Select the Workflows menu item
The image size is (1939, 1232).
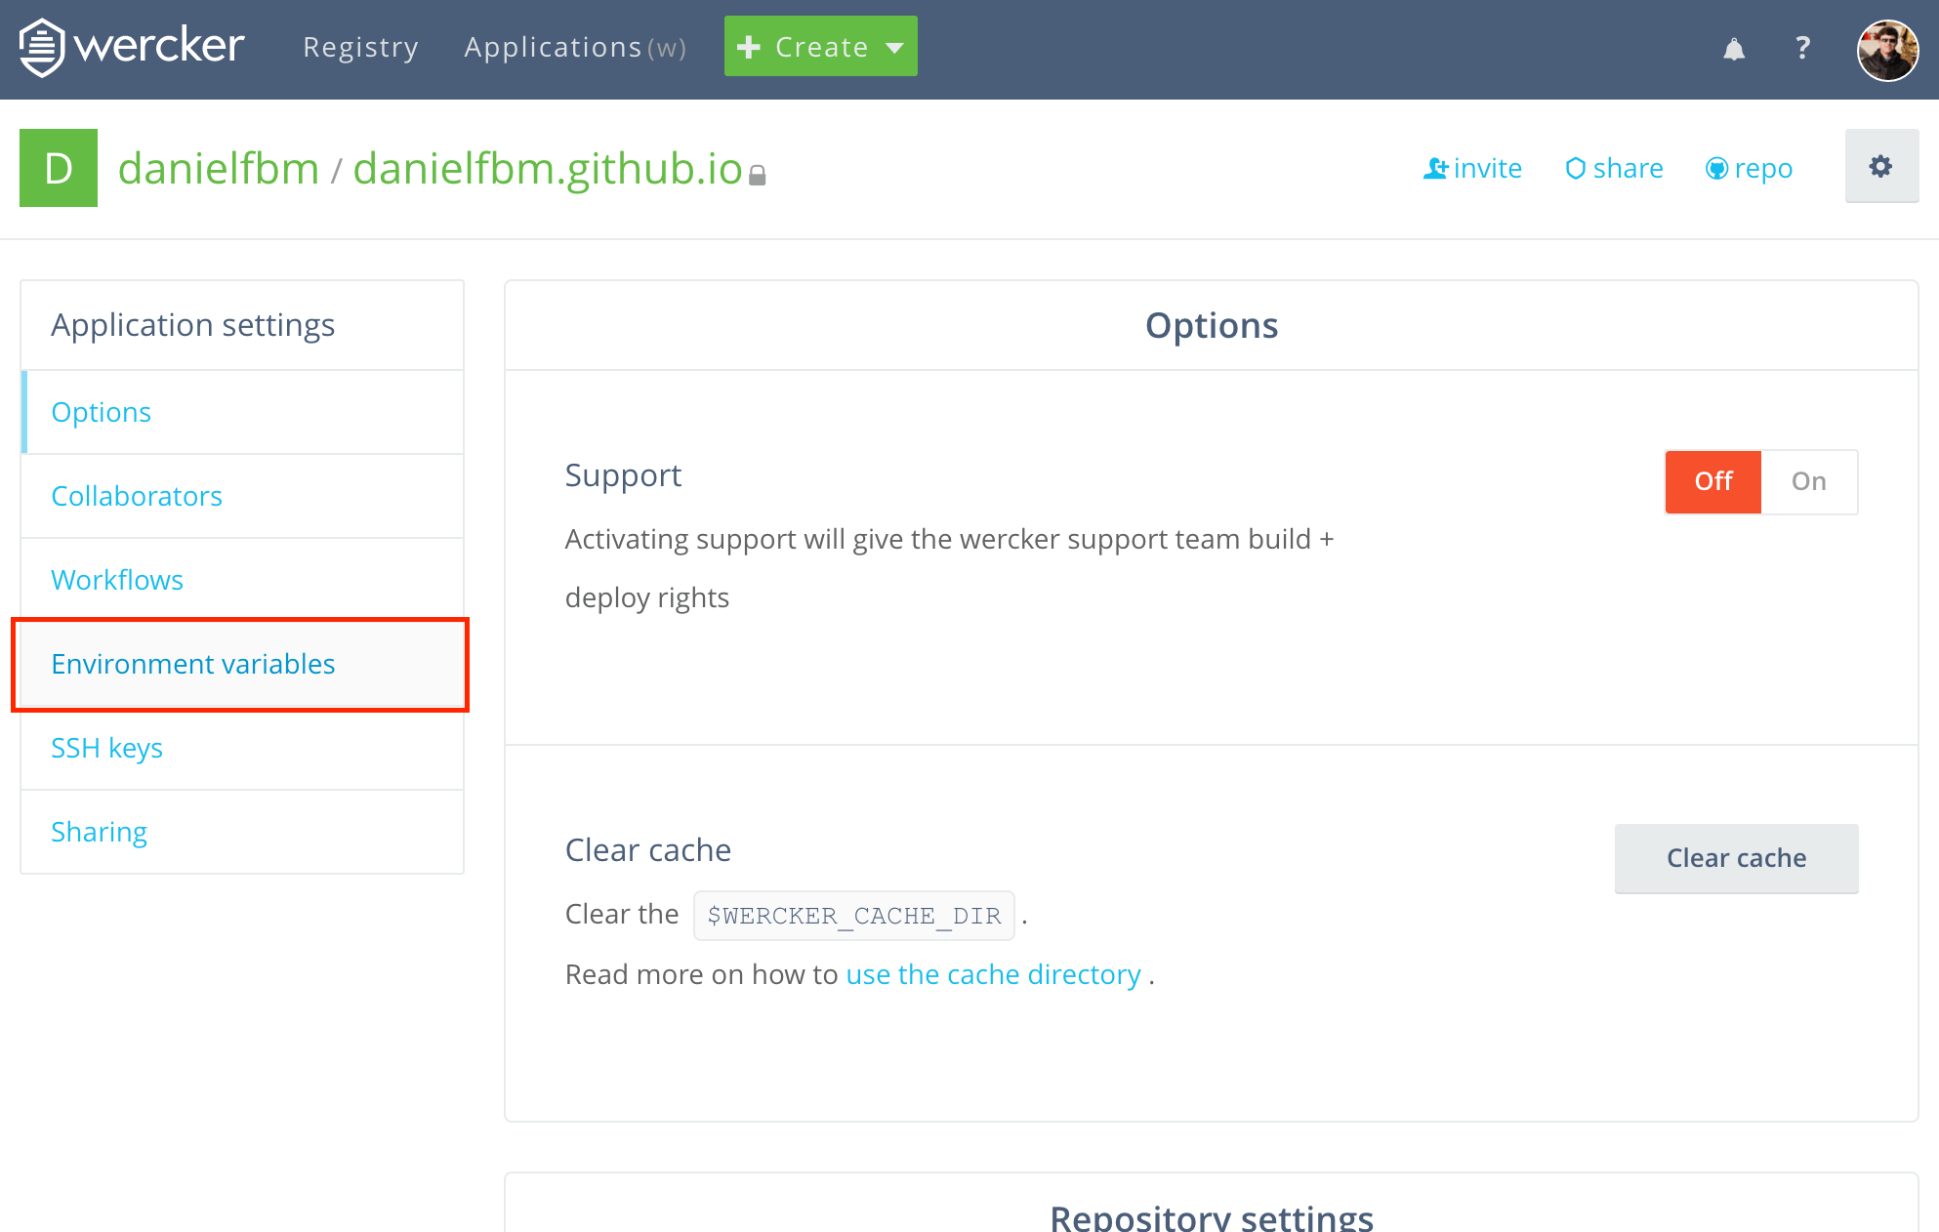point(116,579)
